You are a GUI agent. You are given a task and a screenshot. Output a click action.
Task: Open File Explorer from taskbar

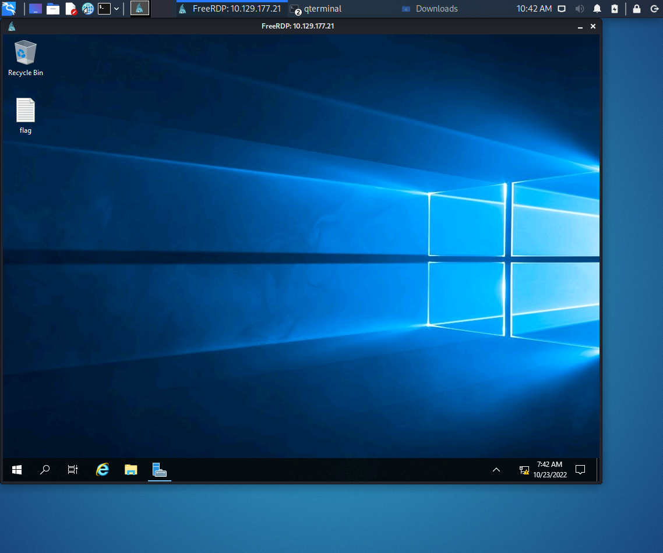[131, 470]
